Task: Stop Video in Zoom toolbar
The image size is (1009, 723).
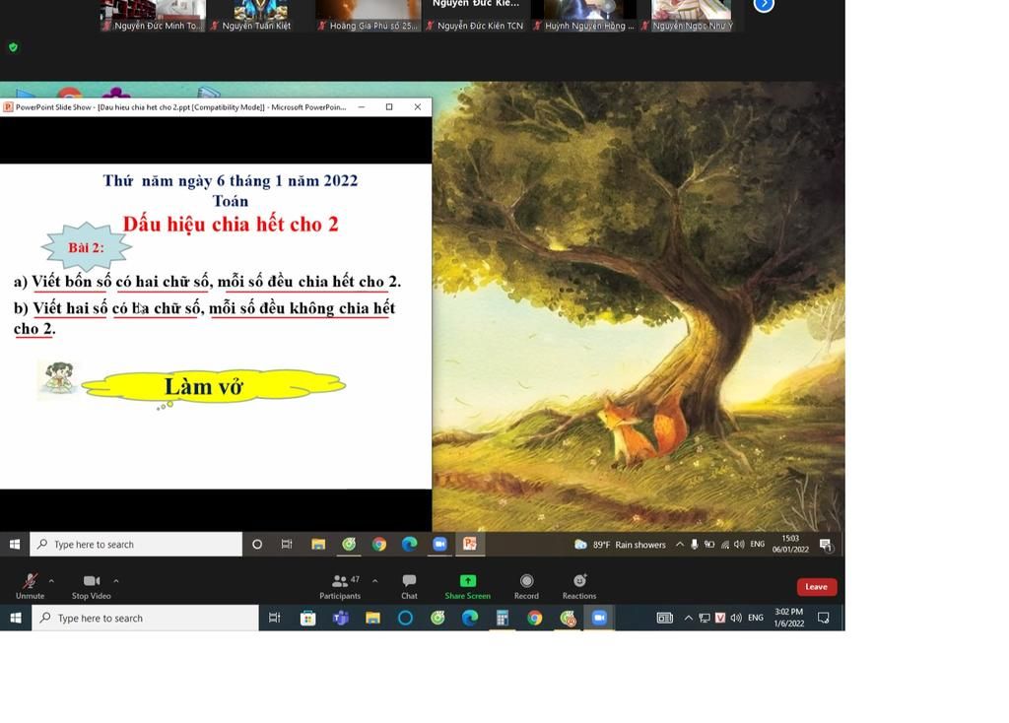Action: (x=92, y=585)
